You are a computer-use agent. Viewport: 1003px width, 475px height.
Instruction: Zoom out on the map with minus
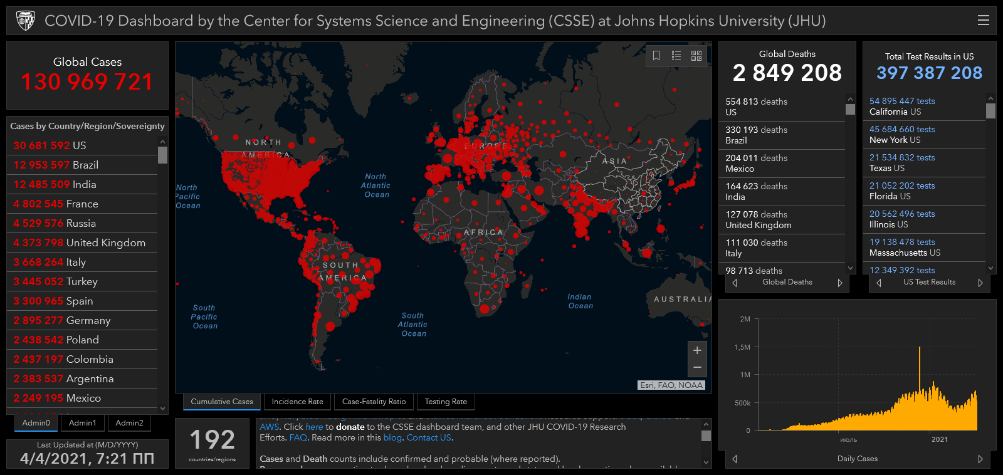(x=697, y=368)
